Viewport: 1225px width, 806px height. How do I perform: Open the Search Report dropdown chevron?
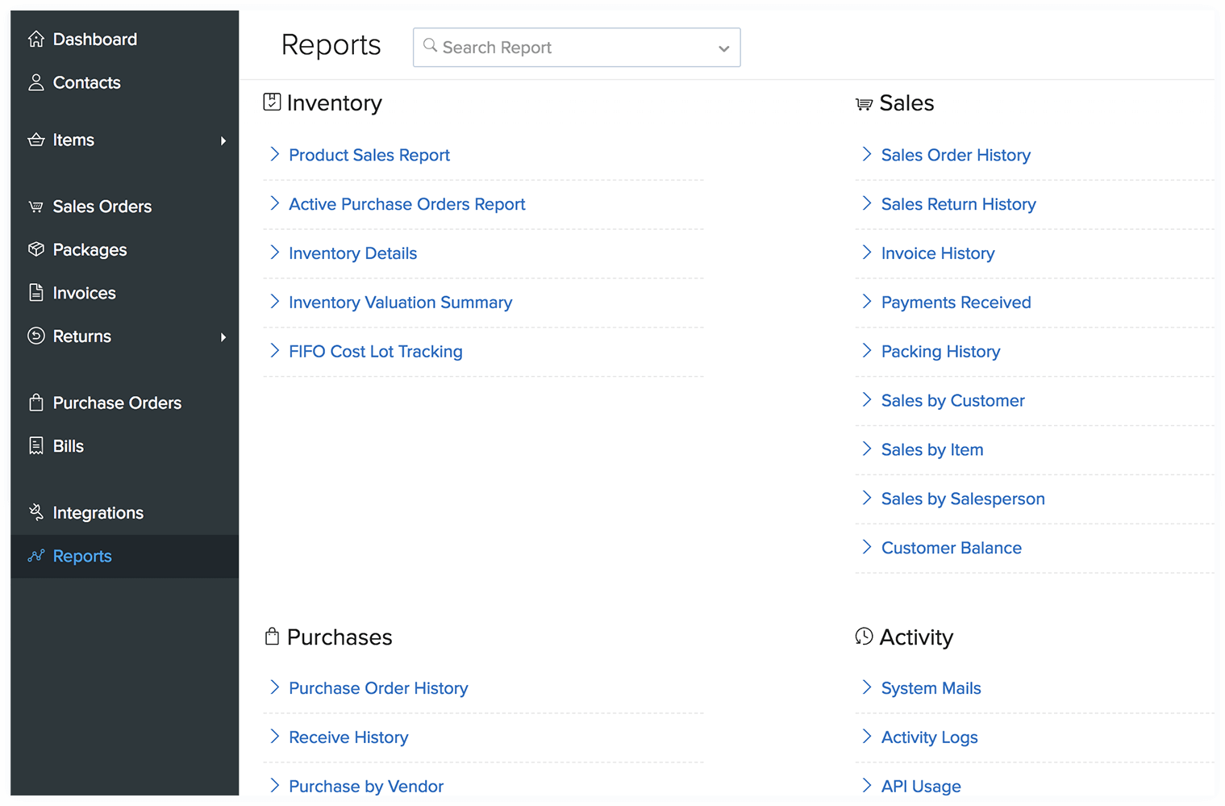pos(723,48)
